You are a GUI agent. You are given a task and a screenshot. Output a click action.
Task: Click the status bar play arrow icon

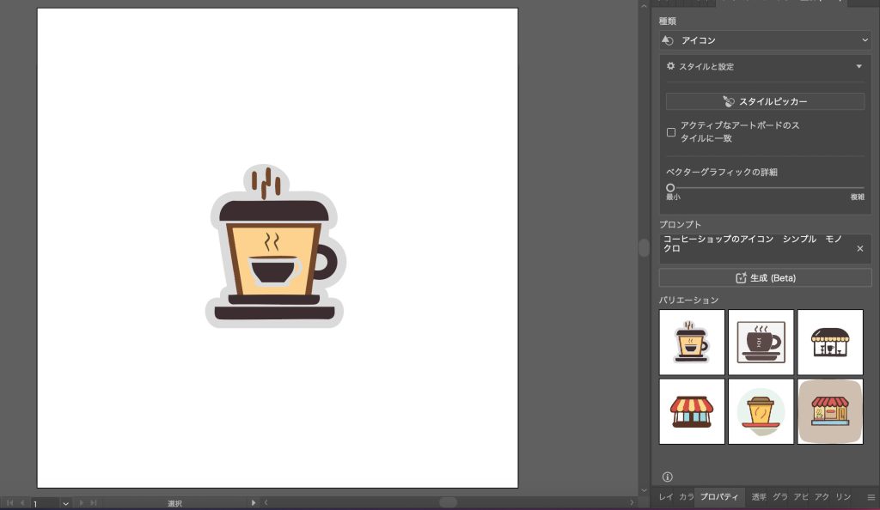(x=253, y=503)
